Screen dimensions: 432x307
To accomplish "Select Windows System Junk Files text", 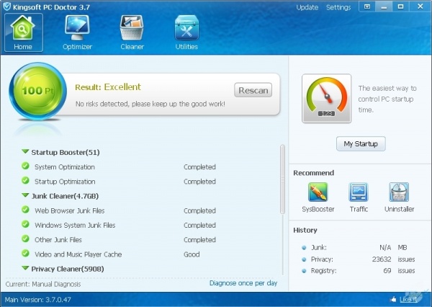I will click(75, 225).
